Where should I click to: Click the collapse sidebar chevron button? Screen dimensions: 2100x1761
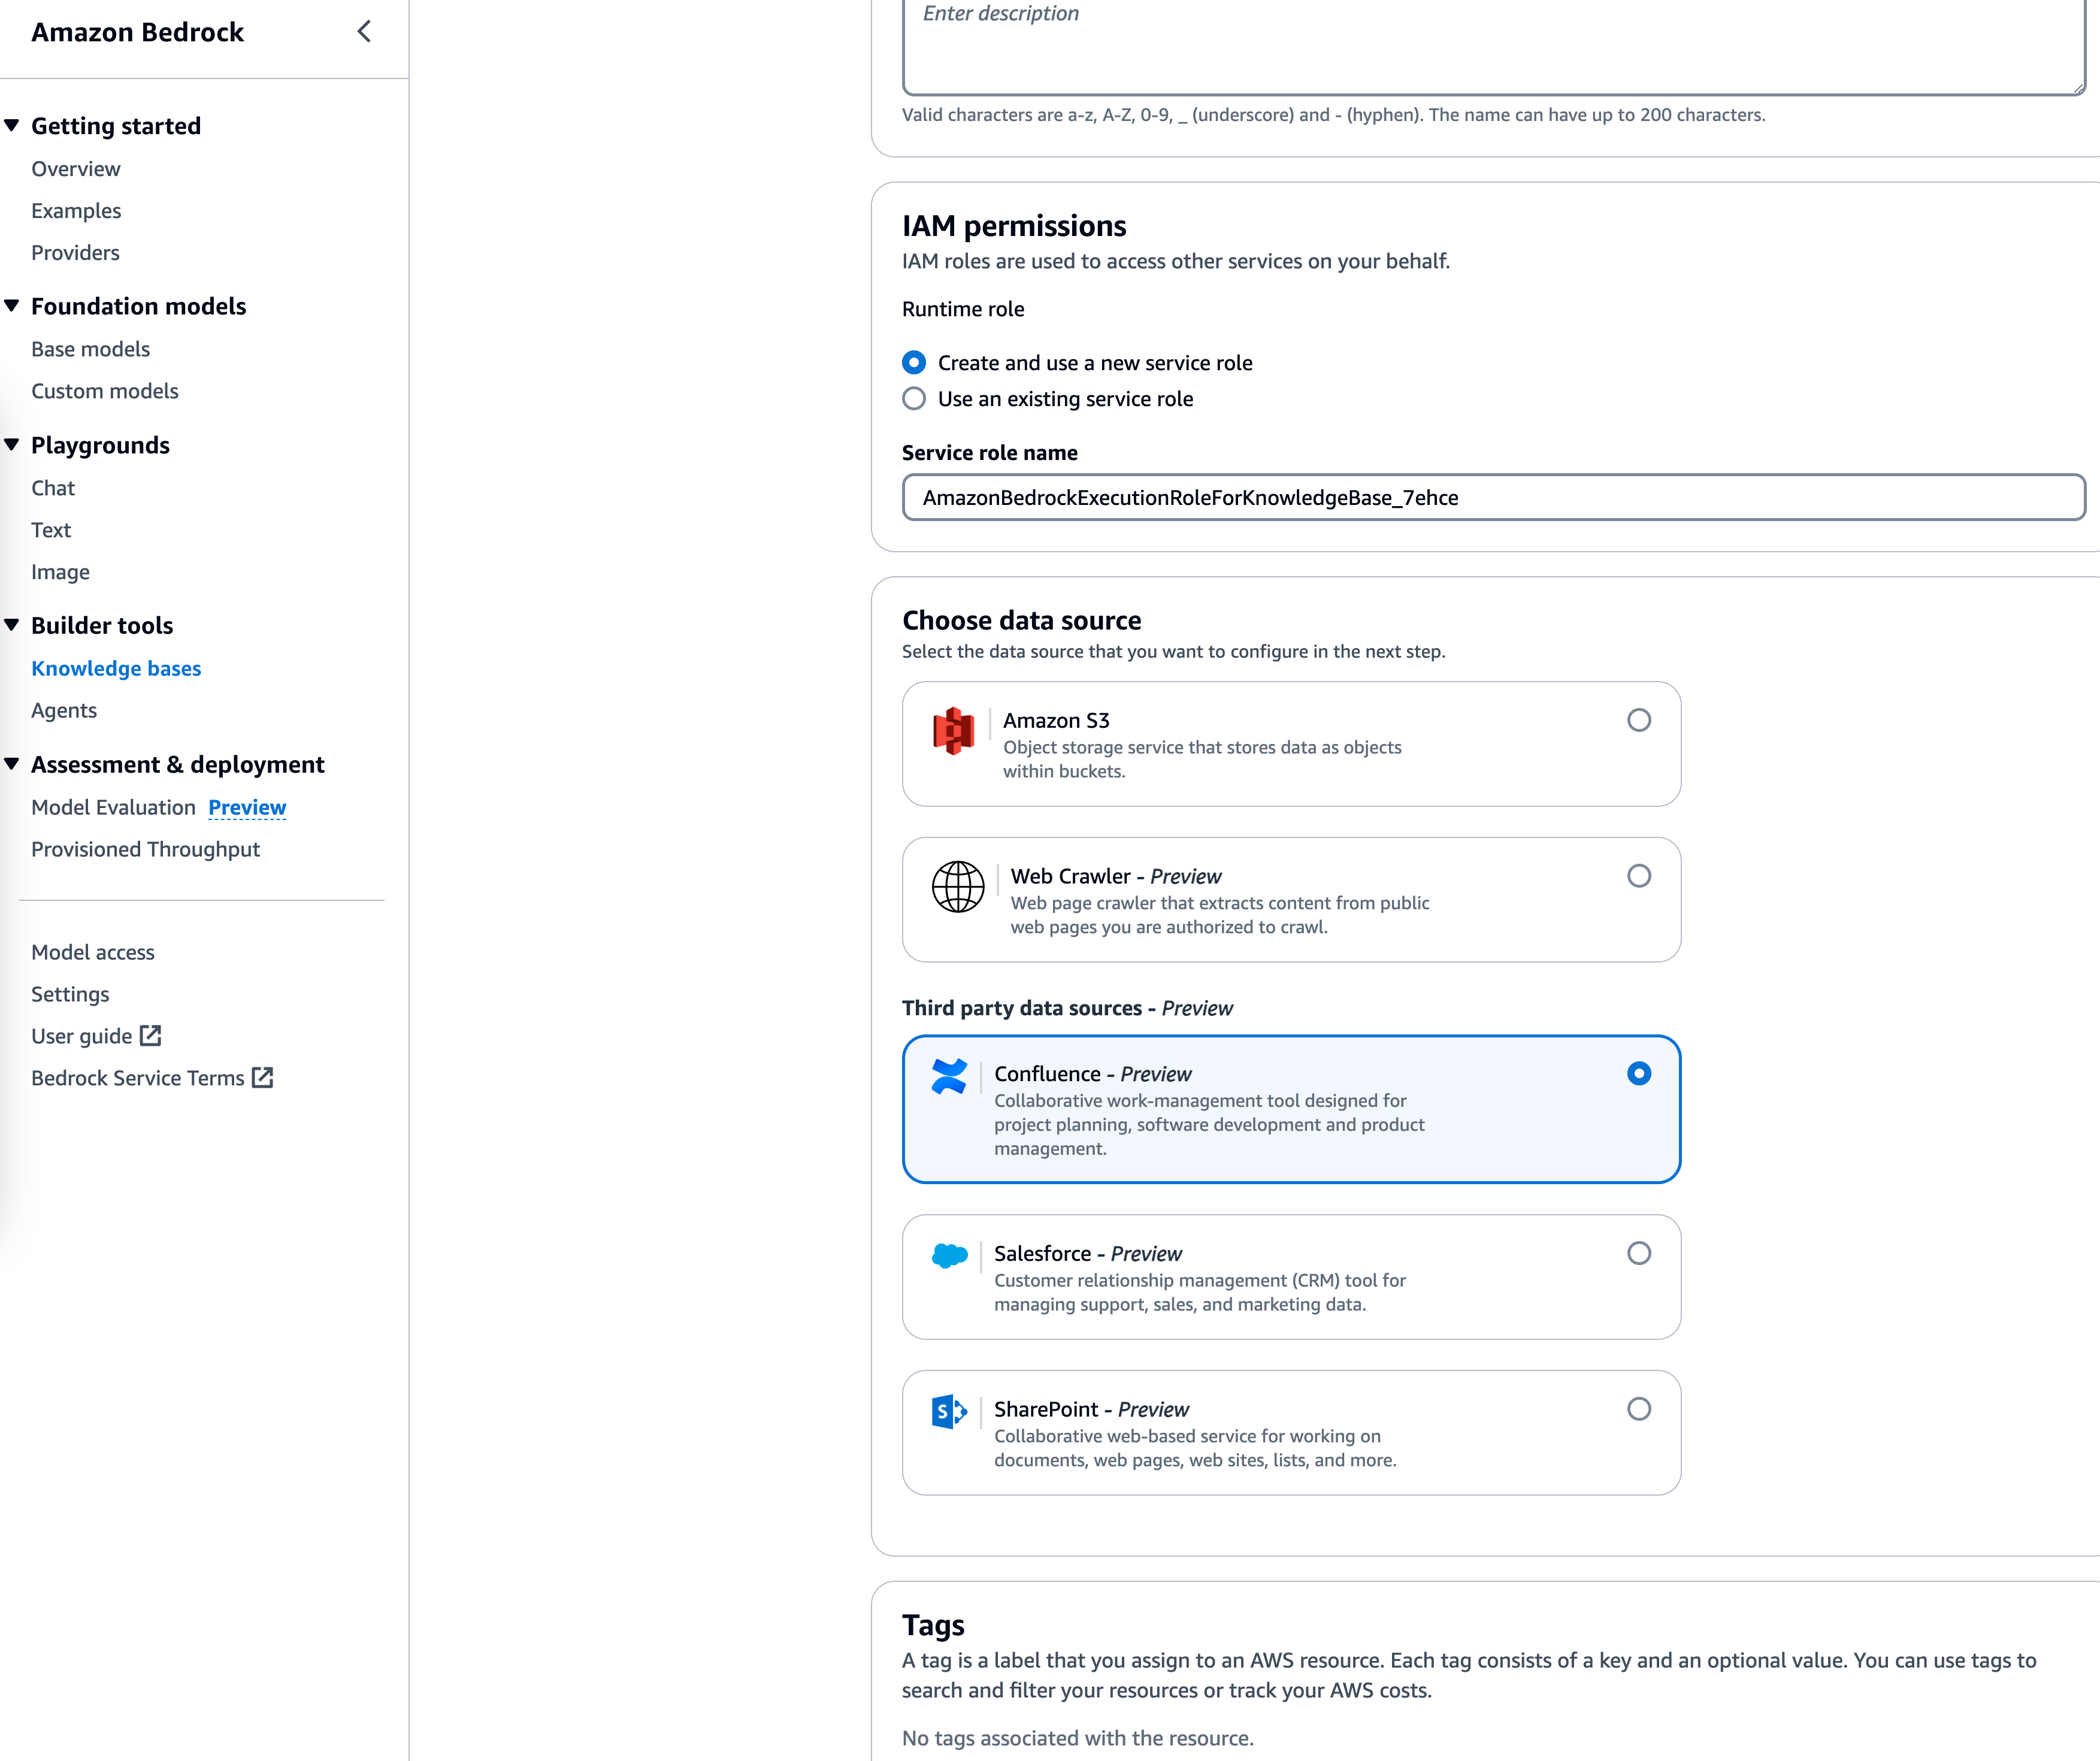tap(365, 31)
